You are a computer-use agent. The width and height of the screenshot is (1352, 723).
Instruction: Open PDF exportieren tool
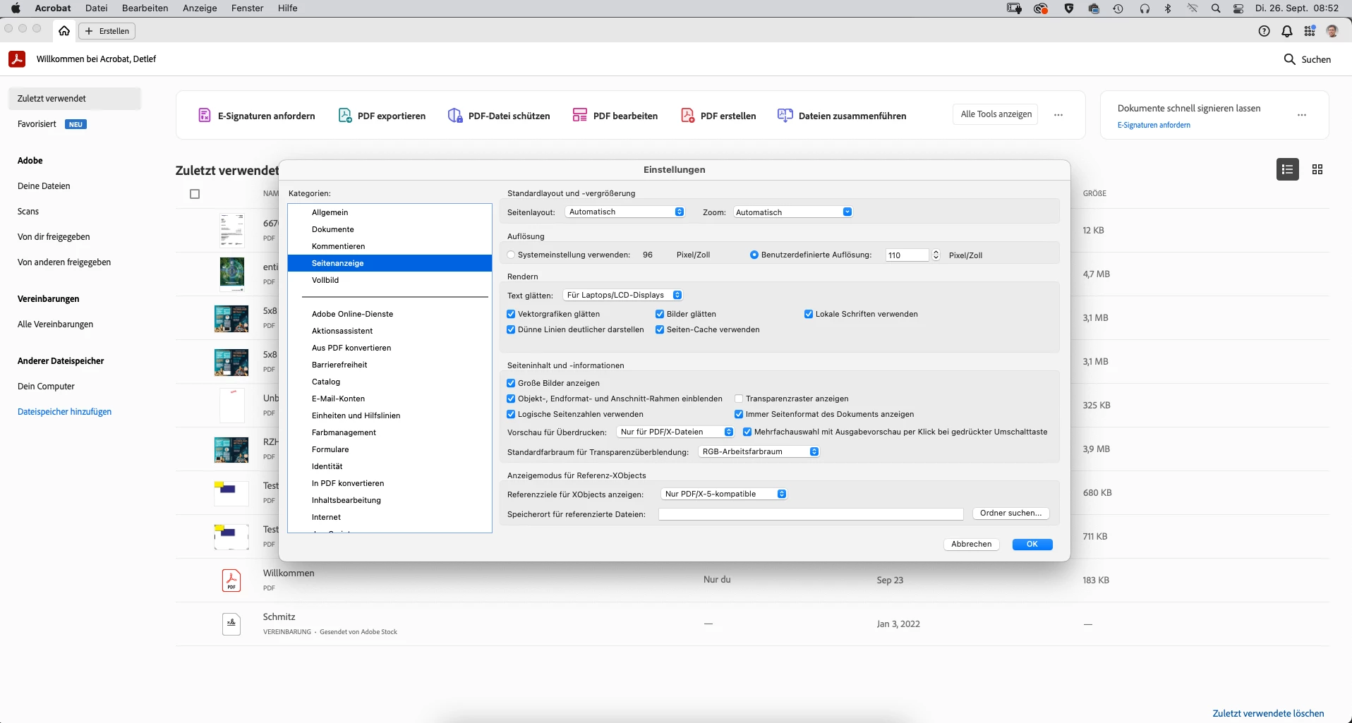382,115
